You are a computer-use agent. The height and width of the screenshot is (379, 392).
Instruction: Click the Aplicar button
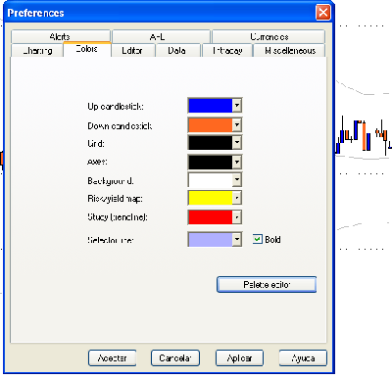239,358
